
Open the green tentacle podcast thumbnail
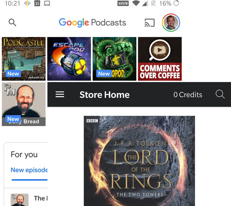pyautogui.click(x=114, y=59)
